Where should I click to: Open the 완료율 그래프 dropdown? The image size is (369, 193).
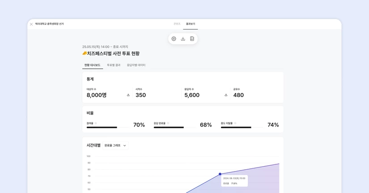tap(115, 145)
